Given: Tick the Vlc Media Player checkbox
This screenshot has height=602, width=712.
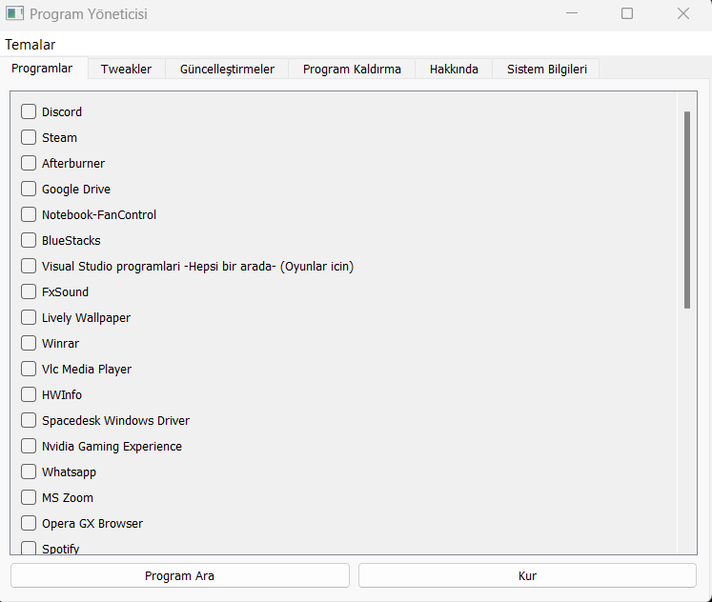Looking at the screenshot, I should click(x=29, y=369).
